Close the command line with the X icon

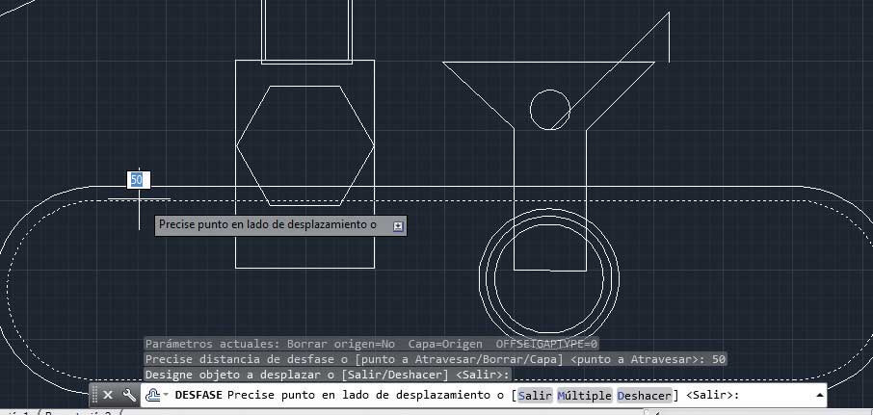tap(108, 395)
